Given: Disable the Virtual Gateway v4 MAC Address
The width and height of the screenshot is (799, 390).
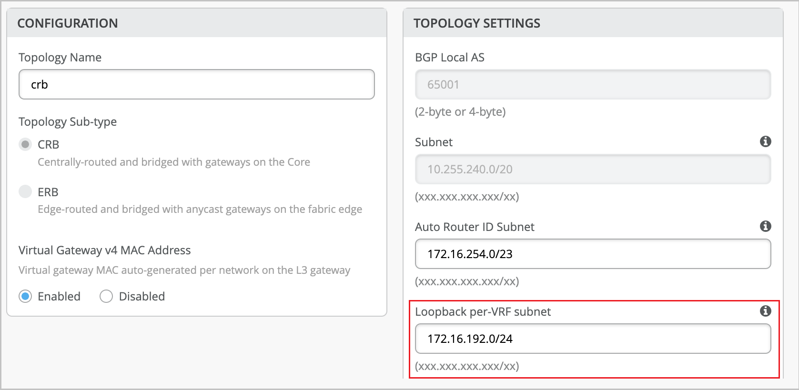Looking at the screenshot, I should pos(106,296).
